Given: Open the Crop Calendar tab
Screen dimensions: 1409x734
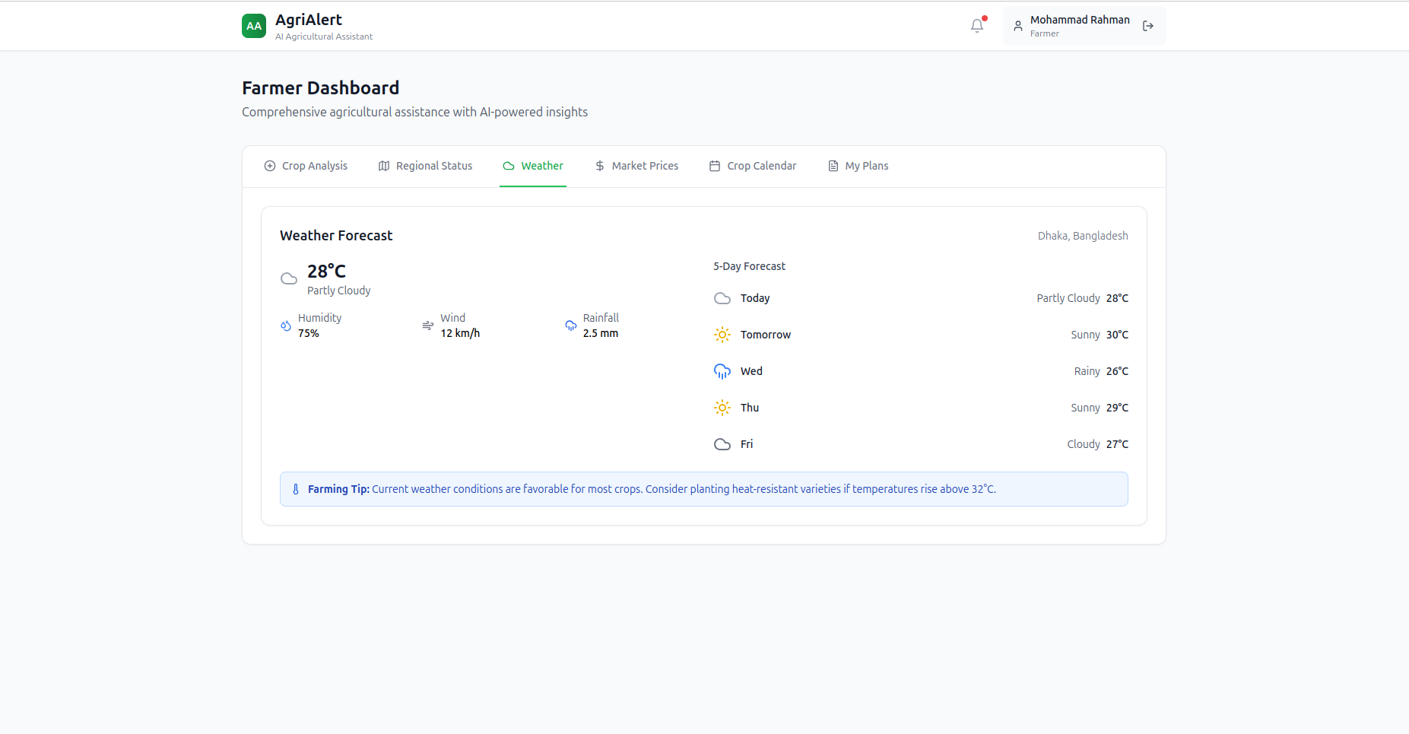Looking at the screenshot, I should 753,166.
